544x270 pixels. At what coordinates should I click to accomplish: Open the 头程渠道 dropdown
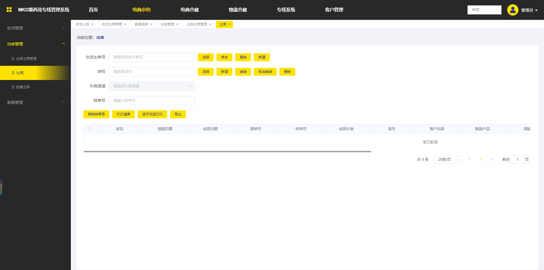152,86
